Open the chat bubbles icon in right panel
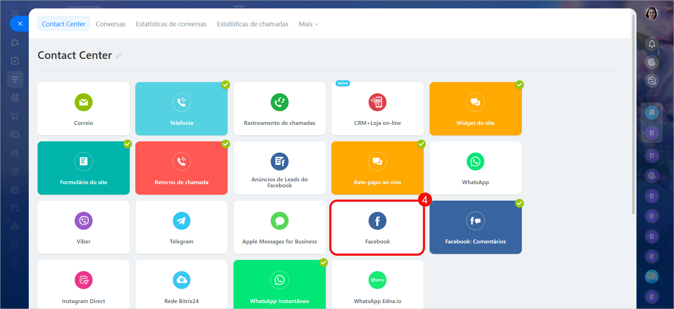Screen dimensions: 674x309 [x=652, y=277]
